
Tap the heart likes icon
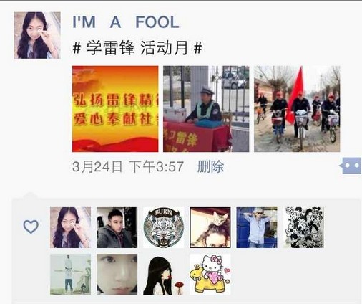pyautogui.click(x=31, y=227)
